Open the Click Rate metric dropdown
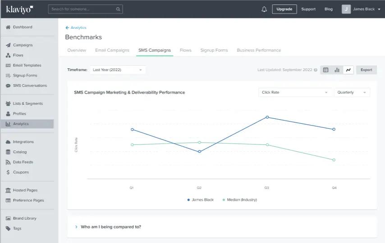 tap(295, 92)
